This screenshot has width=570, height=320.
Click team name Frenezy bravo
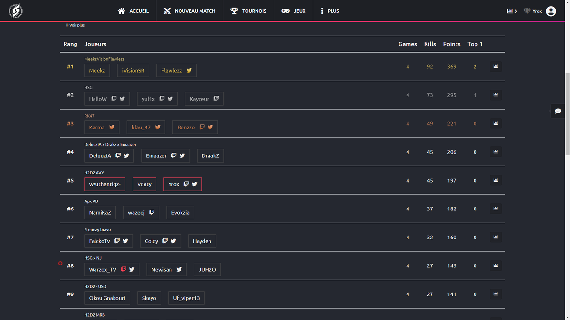pyautogui.click(x=97, y=229)
